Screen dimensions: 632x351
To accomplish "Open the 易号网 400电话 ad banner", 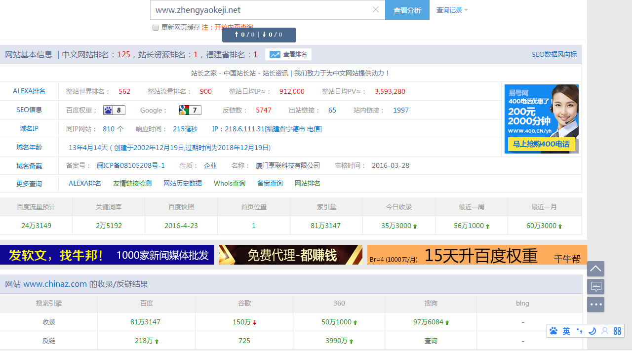I will click(x=542, y=119).
